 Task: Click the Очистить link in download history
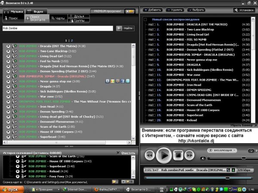tap(128, 153)
